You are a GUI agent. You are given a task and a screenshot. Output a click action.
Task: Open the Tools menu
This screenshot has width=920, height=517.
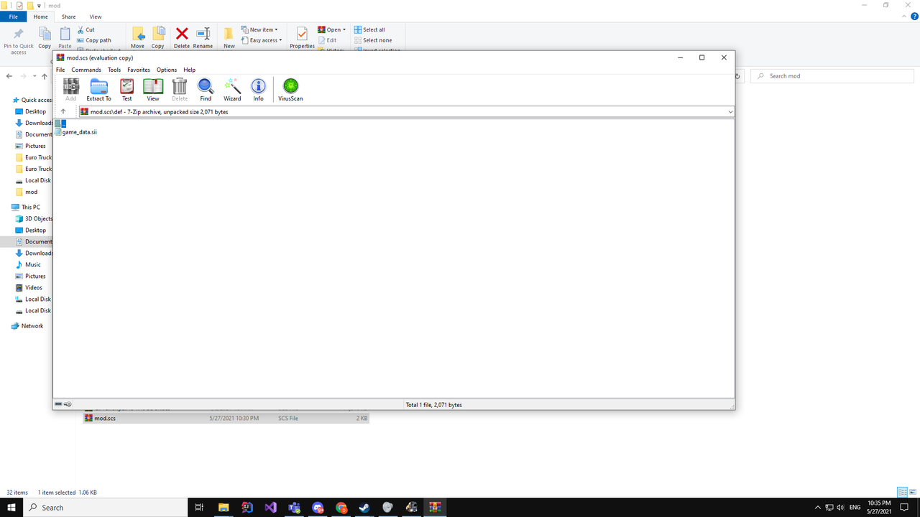pyautogui.click(x=114, y=70)
